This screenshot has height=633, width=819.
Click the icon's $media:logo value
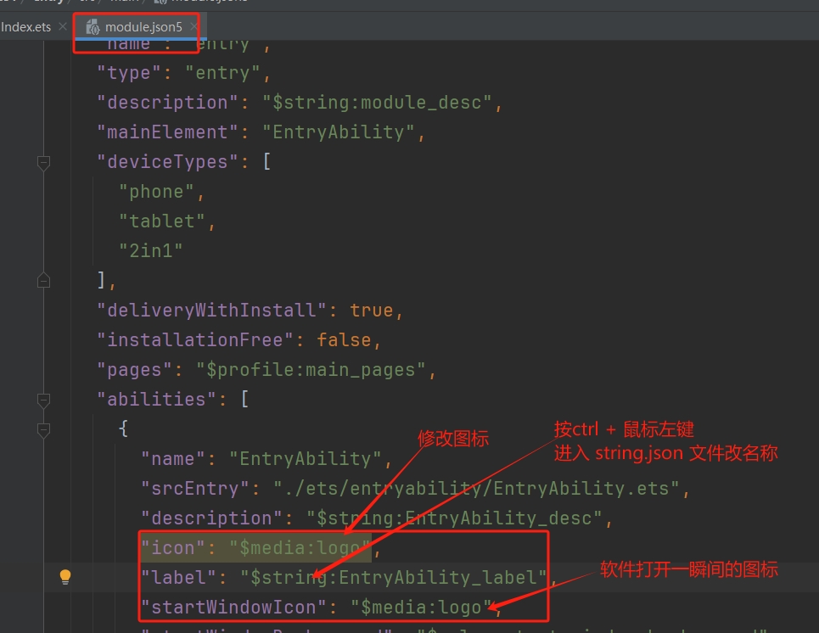click(300, 548)
